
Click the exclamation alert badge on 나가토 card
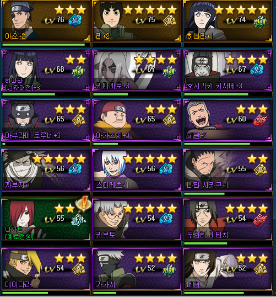(84, 202)
